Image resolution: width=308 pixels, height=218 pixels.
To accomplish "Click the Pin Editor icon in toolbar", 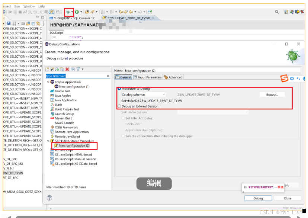I will point(150,12).
